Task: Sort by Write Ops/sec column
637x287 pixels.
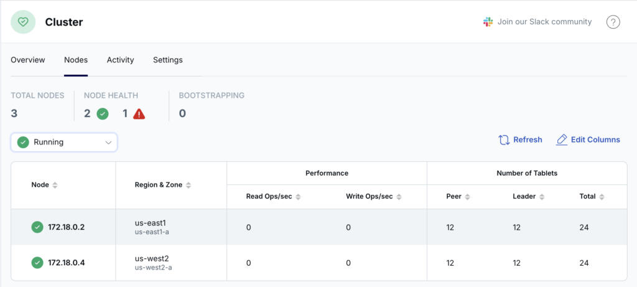Action: pyautogui.click(x=398, y=197)
